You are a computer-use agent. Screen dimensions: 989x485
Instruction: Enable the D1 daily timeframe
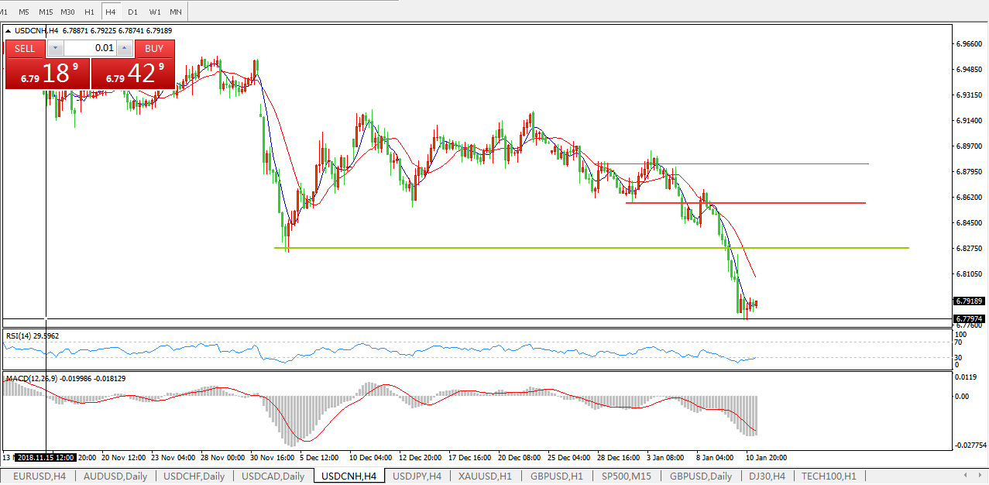pos(132,12)
